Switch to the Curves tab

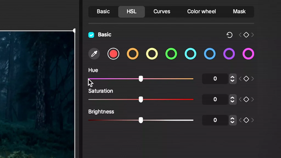coord(162,12)
